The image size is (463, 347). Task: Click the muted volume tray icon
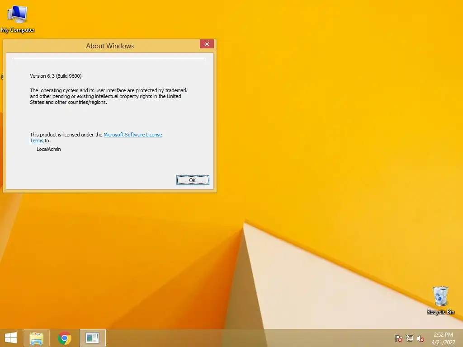[x=420, y=338]
